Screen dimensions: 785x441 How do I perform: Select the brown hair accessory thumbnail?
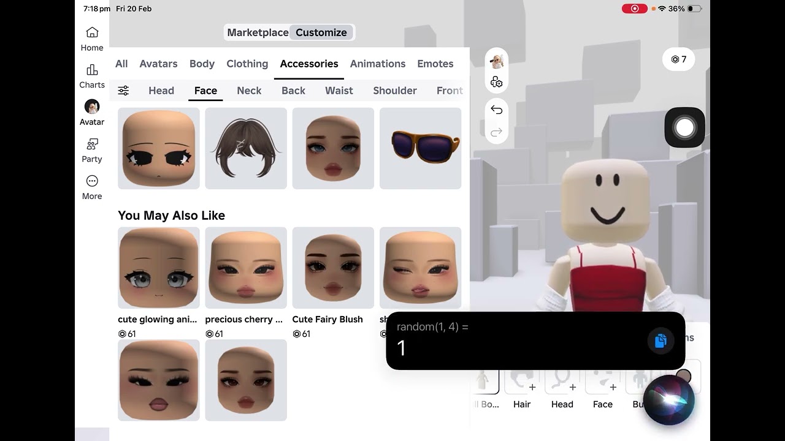click(x=246, y=148)
